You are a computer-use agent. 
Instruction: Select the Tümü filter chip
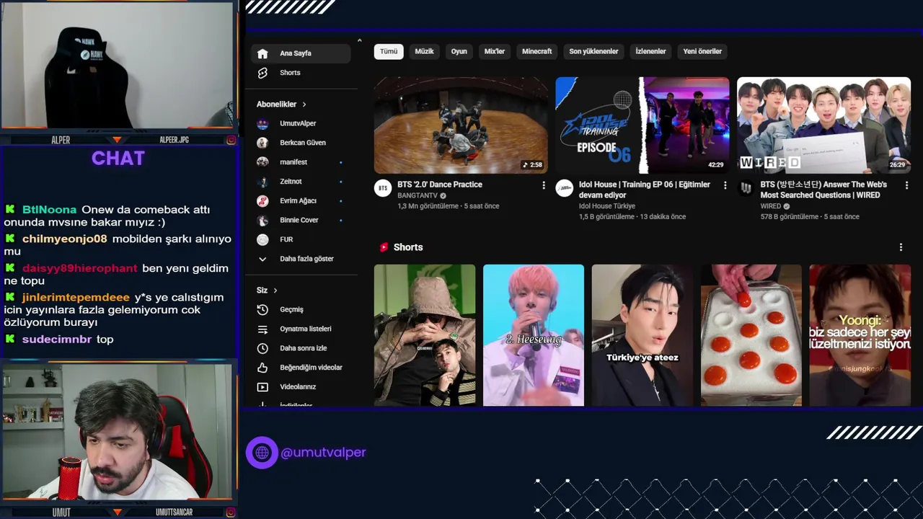pyautogui.click(x=389, y=51)
